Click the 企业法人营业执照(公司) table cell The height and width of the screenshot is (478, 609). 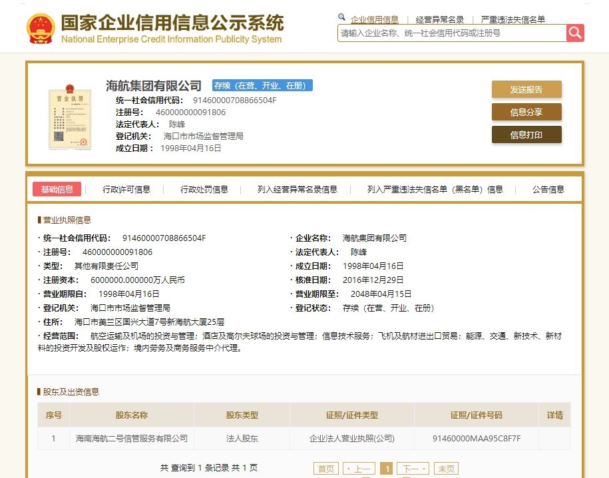352,438
